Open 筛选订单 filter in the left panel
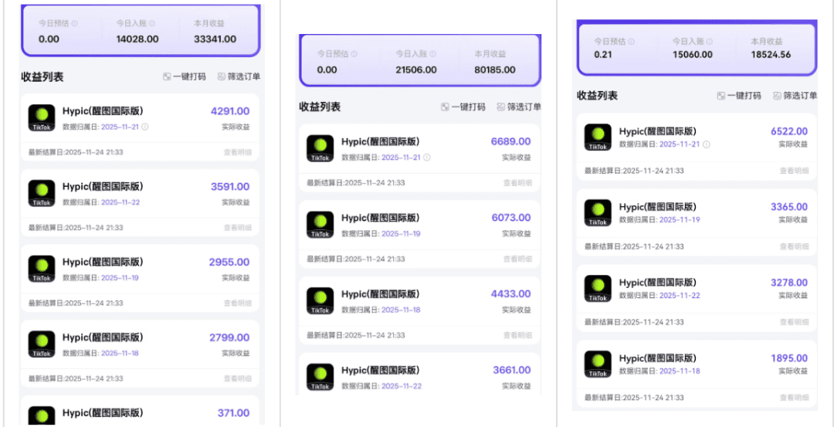The image size is (834, 427). tap(239, 76)
